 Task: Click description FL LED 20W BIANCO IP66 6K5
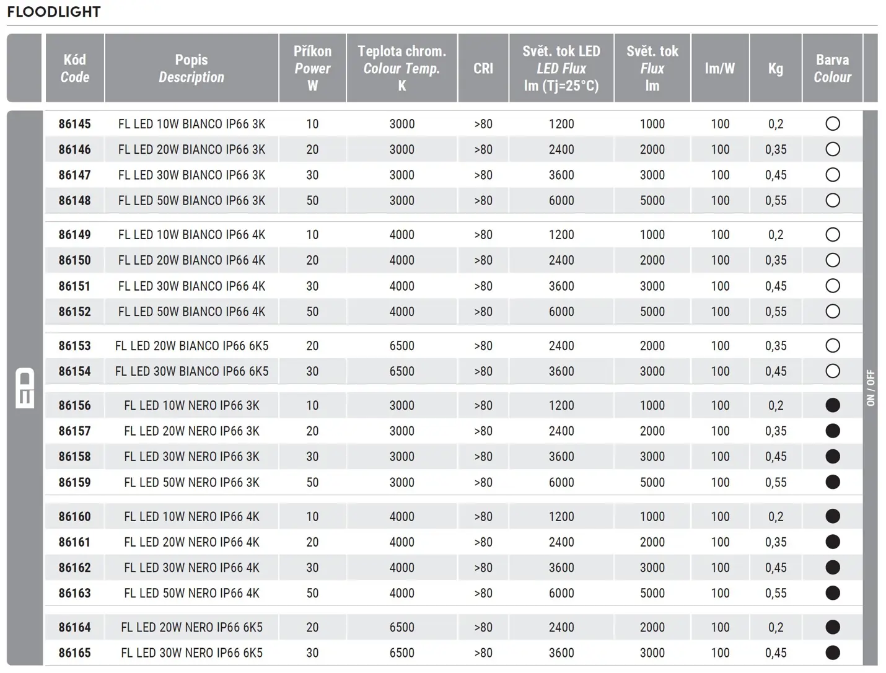pyautogui.click(x=191, y=346)
